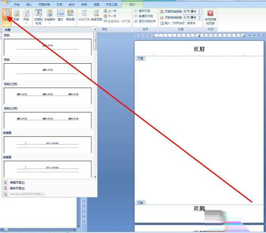
Task: Select the first 空白 header thumbnail
Action: pos(47,47)
